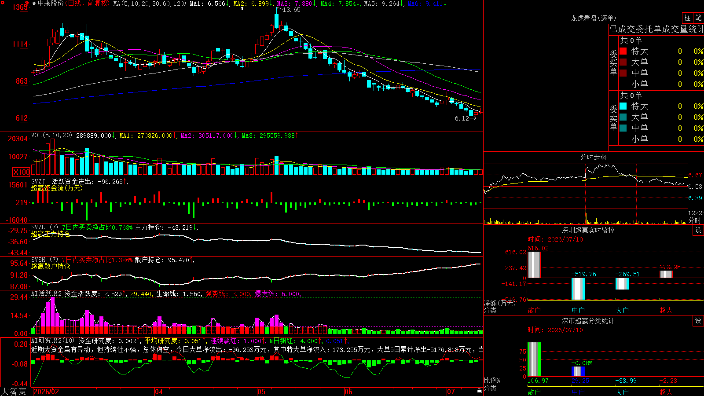Click the 委买单 section label
The image size is (704, 396).
pos(613,62)
